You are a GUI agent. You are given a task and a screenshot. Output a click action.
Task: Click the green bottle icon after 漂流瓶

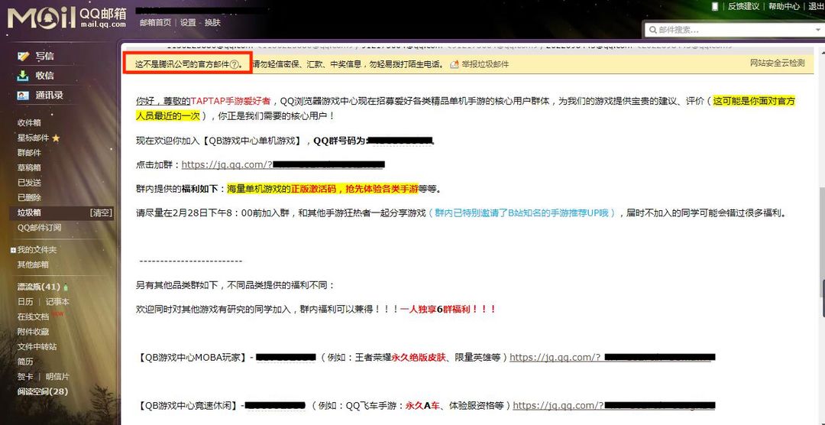pos(65,287)
